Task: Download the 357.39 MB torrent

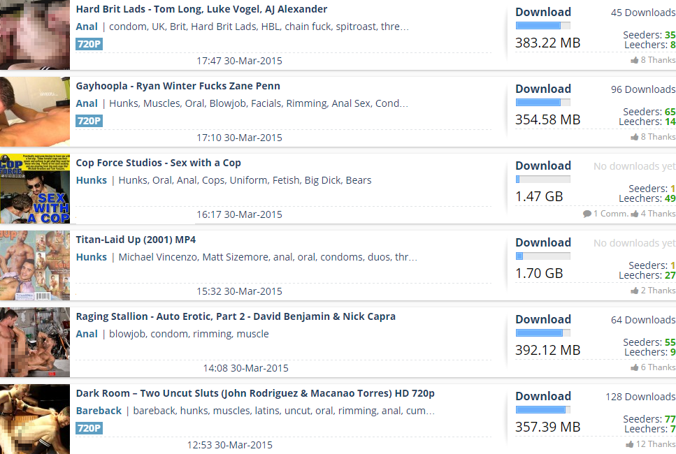Action: (543, 396)
